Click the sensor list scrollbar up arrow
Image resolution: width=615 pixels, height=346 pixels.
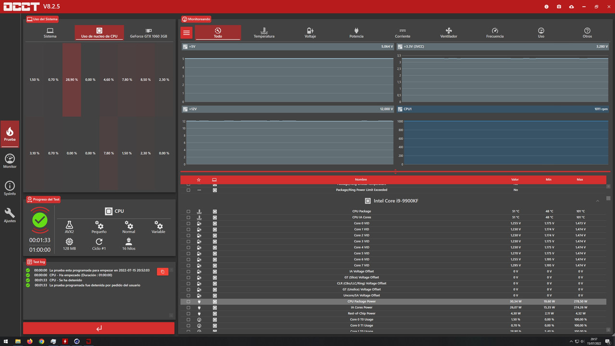click(608, 186)
